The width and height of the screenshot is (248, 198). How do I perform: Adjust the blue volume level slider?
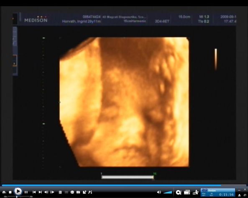[x=168, y=192]
